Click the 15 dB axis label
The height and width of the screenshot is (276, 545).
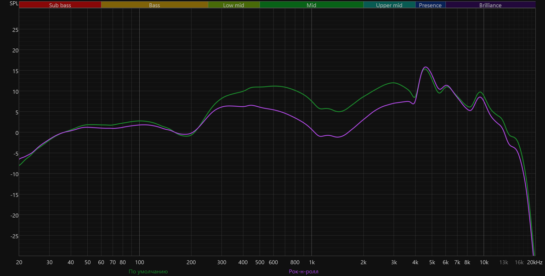15,71
